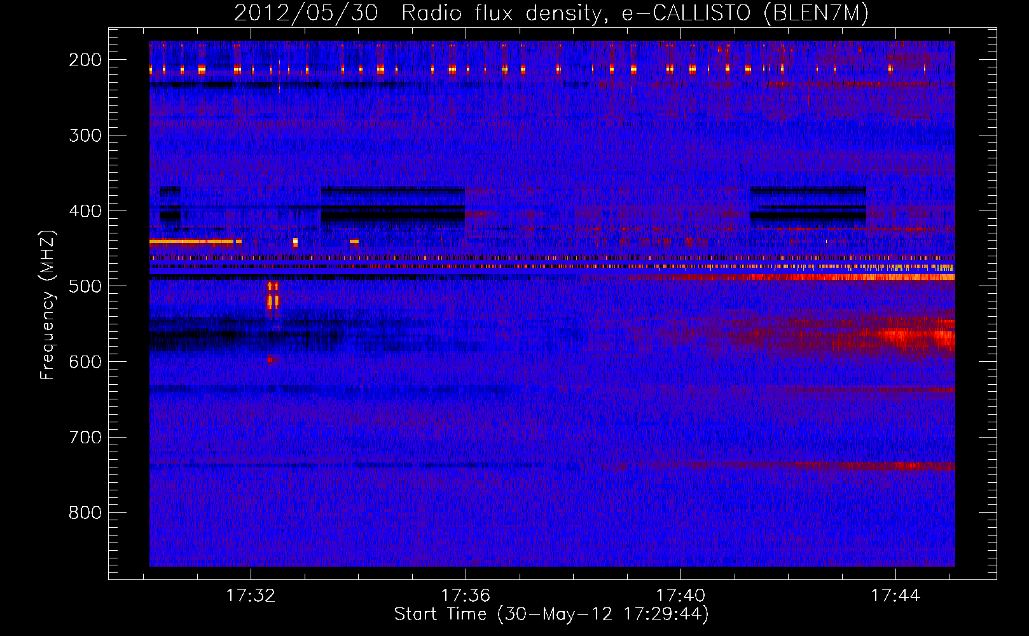
Task: Click the 17:32 time tick label
Action: tap(251, 595)
